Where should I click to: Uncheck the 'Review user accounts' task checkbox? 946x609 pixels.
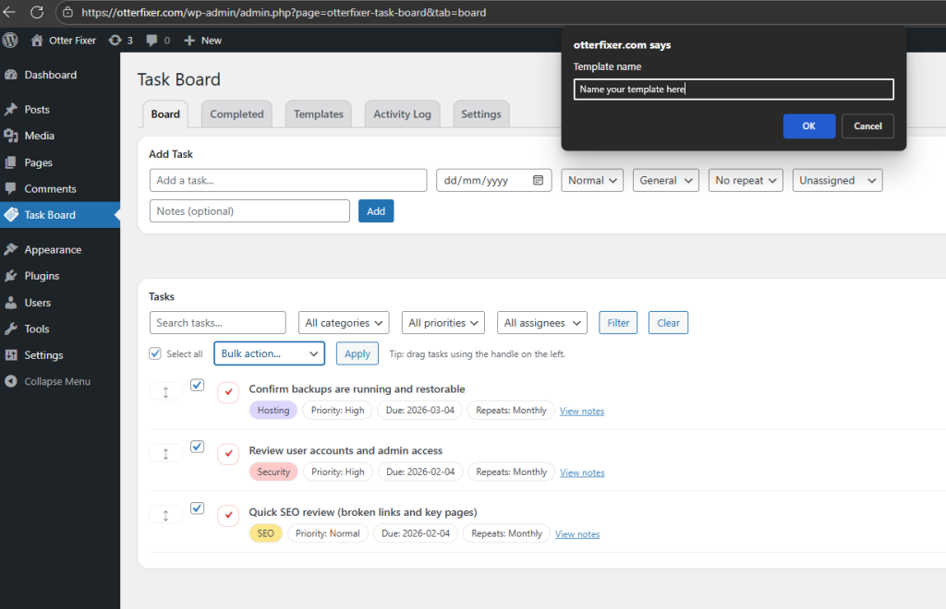point(197,447)
